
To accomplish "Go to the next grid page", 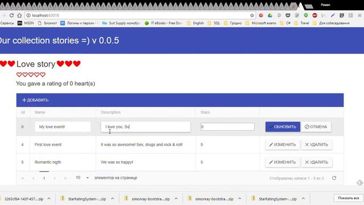I will pyautogui.click(x=55, y=178).
